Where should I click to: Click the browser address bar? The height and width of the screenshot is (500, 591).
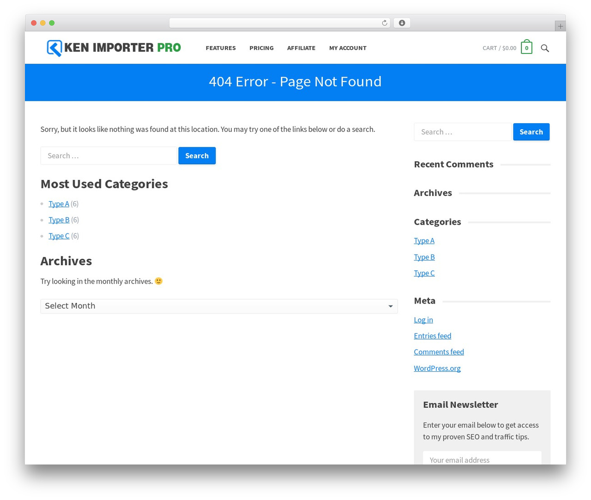[279, 23]
